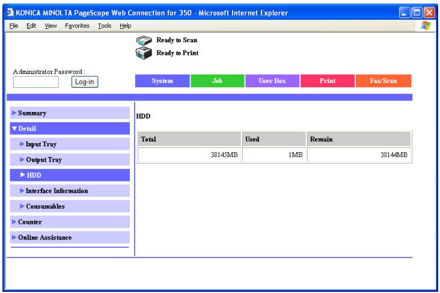440x293 pixels.
Task: Open Interface Information page
Action: pyautogui.click(x=70, y=191)
